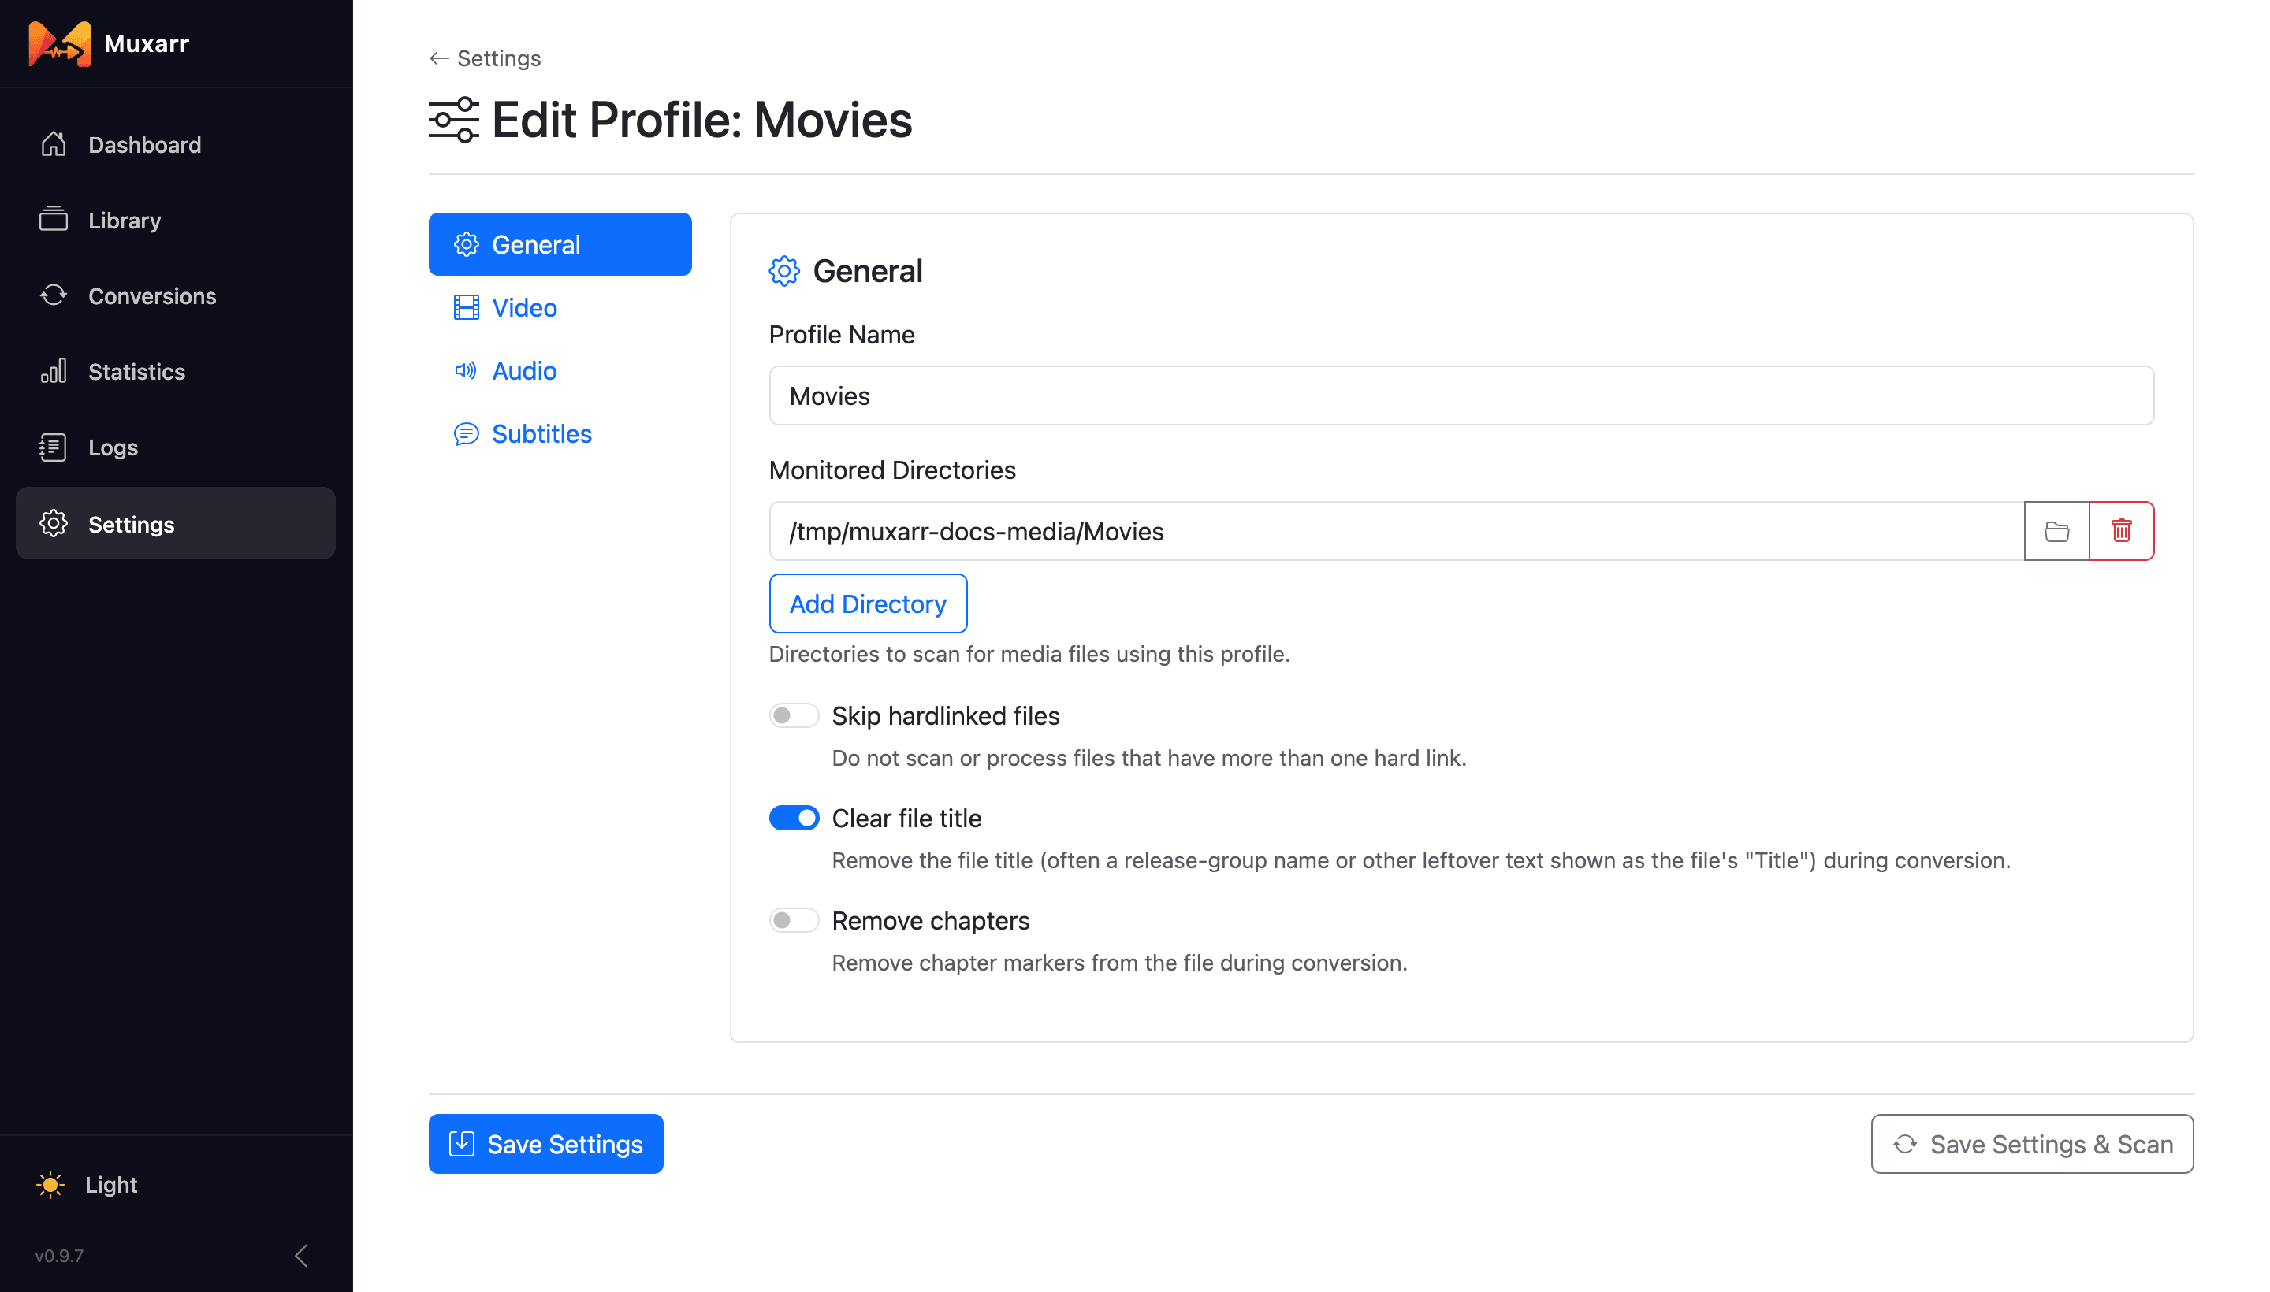The image size is (2270, 1292).
Task: Switch to the Audio tab
Action: (x=560, y=371)
